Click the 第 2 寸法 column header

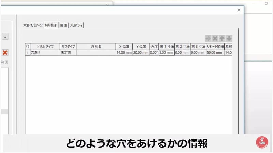click(182, 46)
